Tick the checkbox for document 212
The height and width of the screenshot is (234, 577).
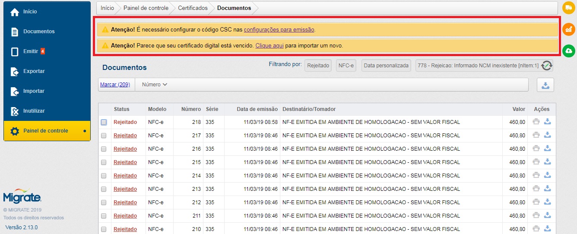coord(104,202)
